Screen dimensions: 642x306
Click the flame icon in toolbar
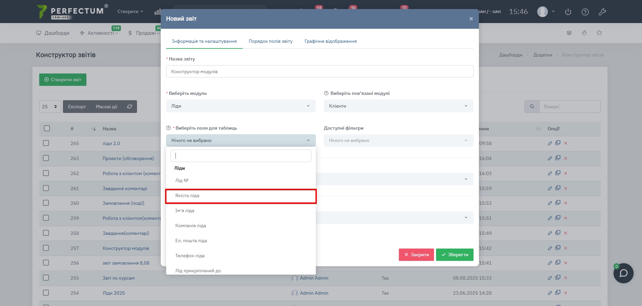[x=584, y=33]
